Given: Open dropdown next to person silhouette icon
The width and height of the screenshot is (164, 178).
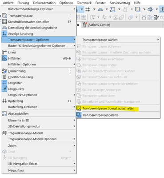Looking at the screenshot, I should 132,9.
